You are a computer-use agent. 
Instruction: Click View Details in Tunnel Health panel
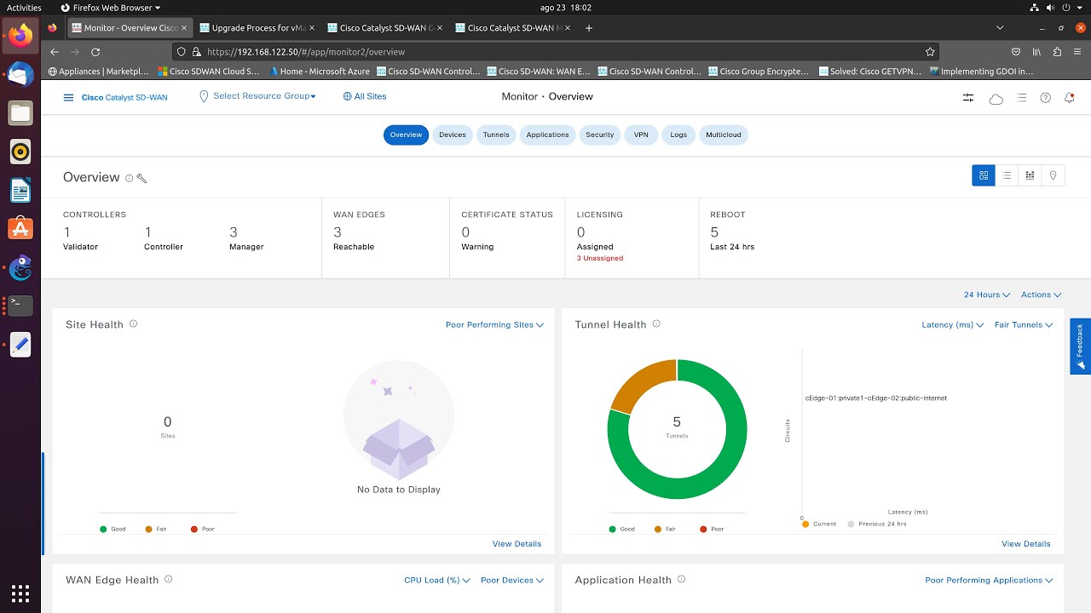1026,543
